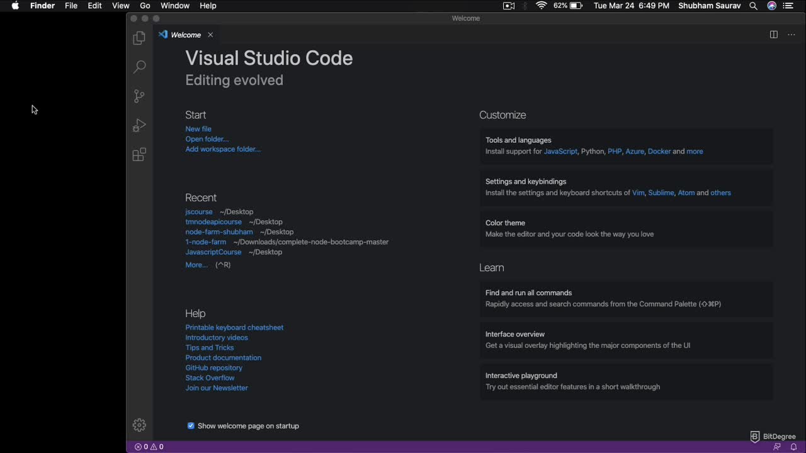Install Azure support link
Viewport: 806px width, 453px height.
tap(635, 152)
